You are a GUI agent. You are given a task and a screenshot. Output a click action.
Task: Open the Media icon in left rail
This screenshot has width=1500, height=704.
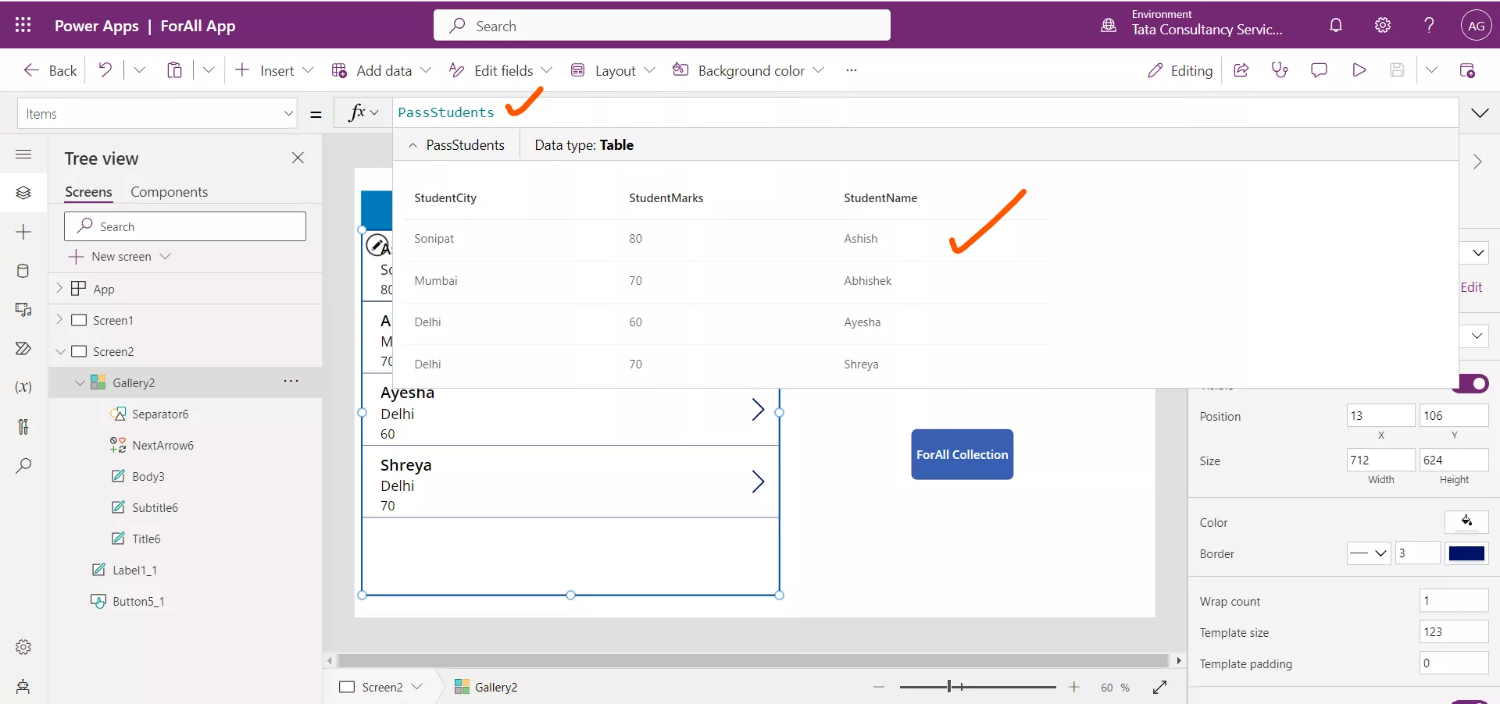[x=23, y=310]
